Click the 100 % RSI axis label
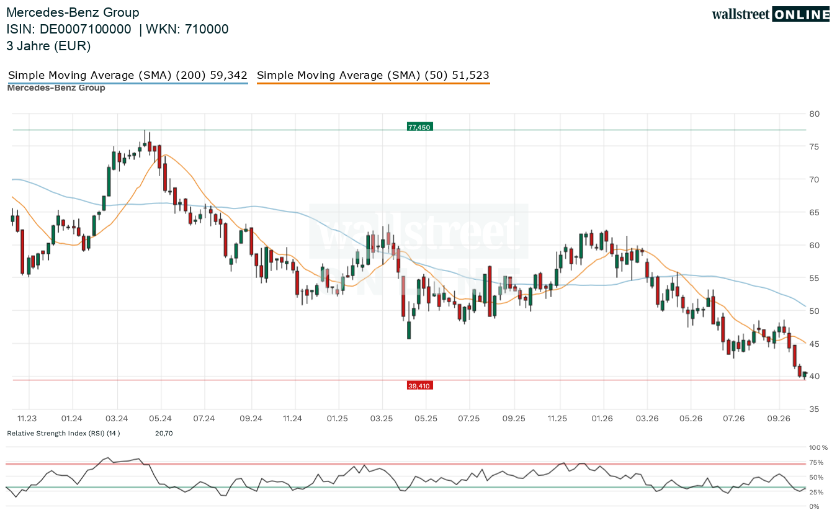The height and width of the screenshot is (523, 837). (819, 447)
